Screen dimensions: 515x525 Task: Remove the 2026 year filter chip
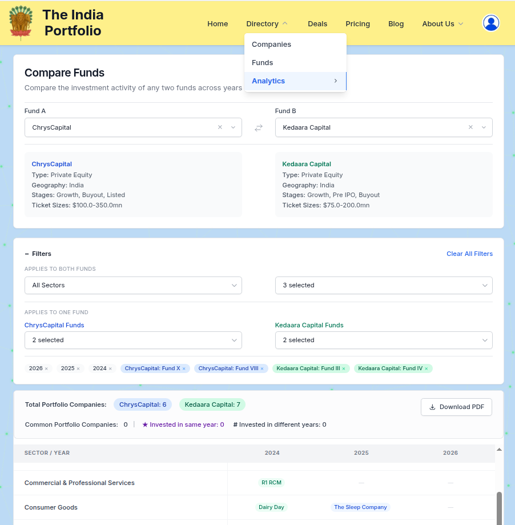tap(46, 368)
